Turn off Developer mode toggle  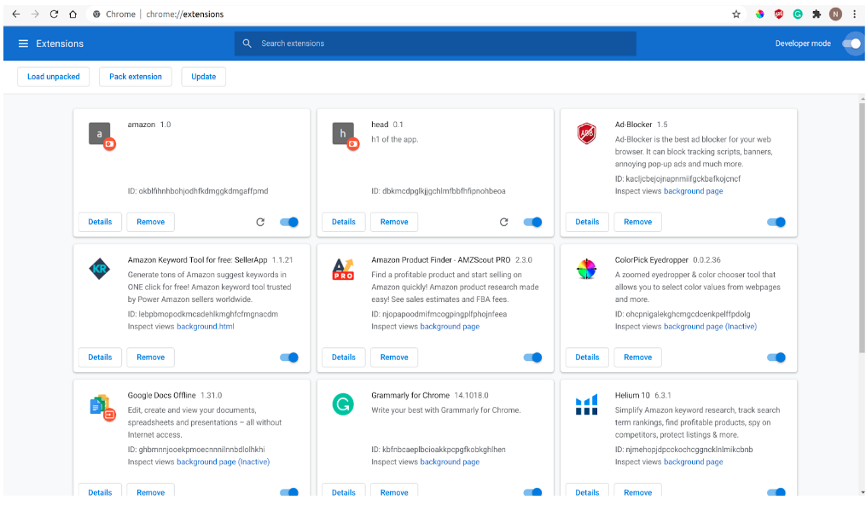tap(851, 44)
